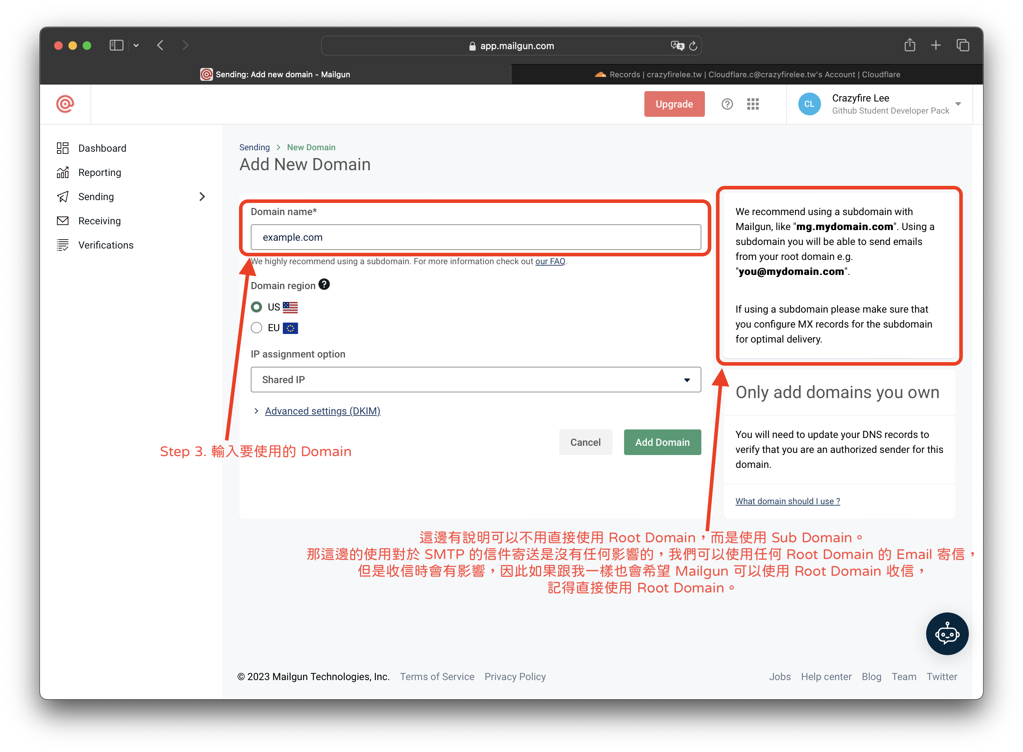Expand Sending submenu chevron
This screenshot has width=1023, height=752.
pyautogui.click(x=202, y=197)
